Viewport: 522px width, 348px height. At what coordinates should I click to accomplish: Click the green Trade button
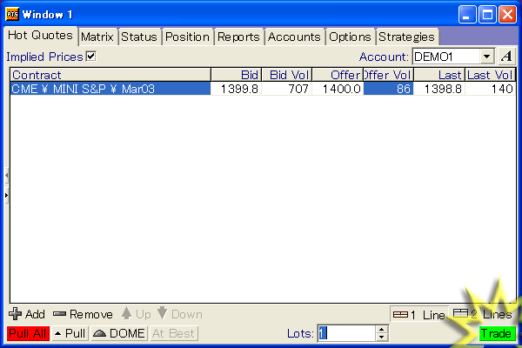497,333
